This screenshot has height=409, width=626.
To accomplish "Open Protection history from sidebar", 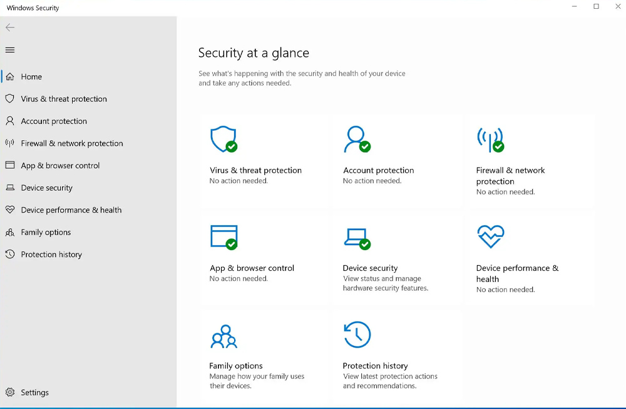I will pos(51,255).
